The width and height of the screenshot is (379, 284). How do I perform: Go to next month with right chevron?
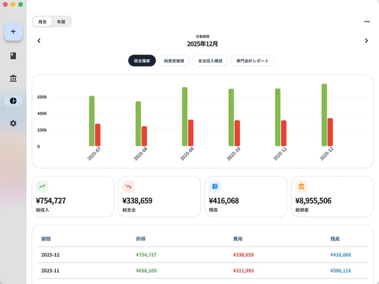click(x=366, y=41)
